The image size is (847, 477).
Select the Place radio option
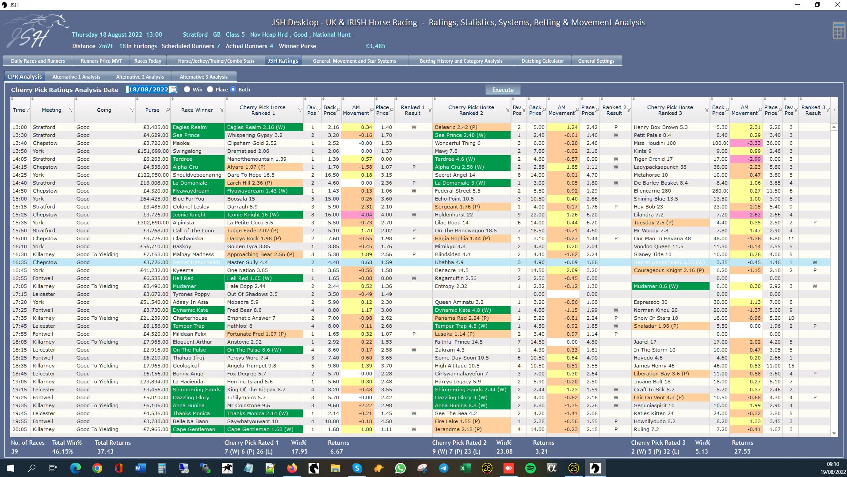[x=210, y=89]
